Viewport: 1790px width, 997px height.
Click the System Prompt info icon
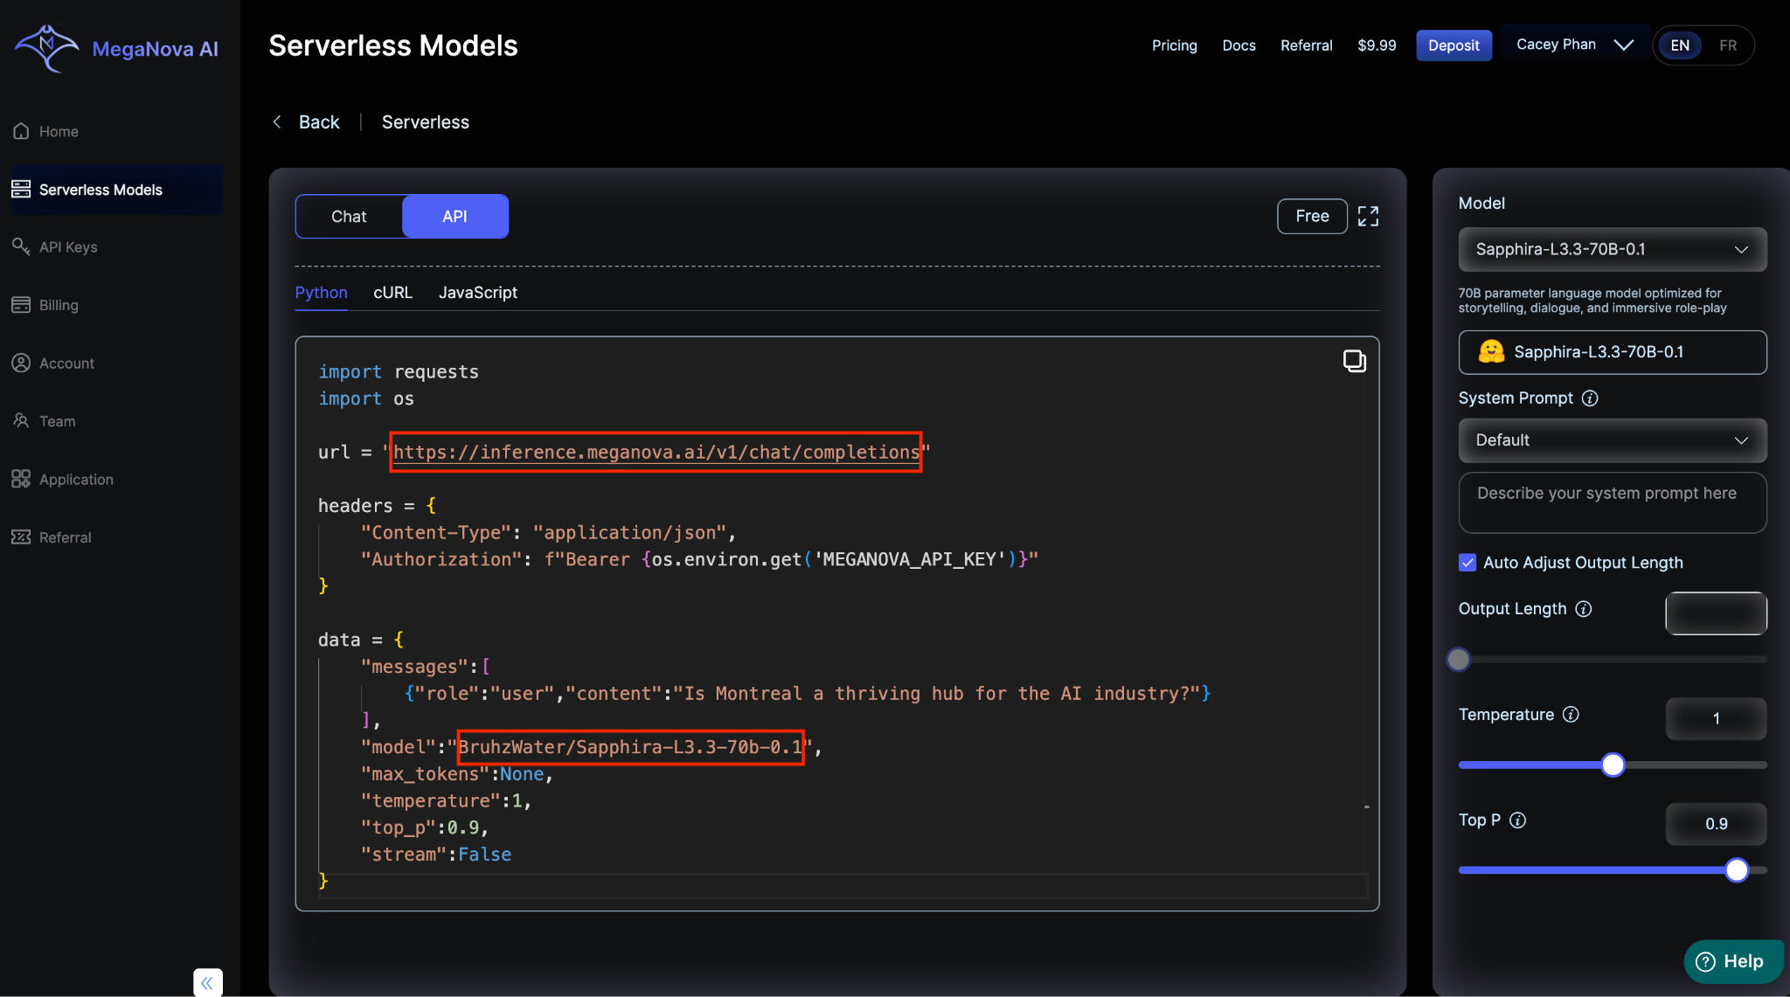point(1590,398)
